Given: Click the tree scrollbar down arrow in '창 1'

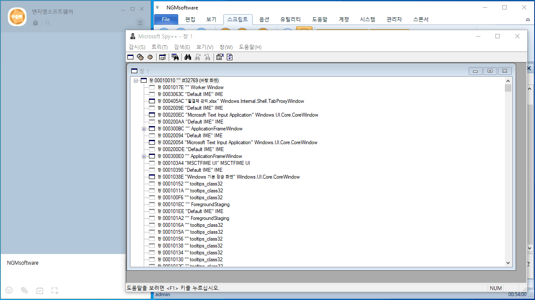Looking at the screenshot, I should pyautogui.click(x=508, y=263).
